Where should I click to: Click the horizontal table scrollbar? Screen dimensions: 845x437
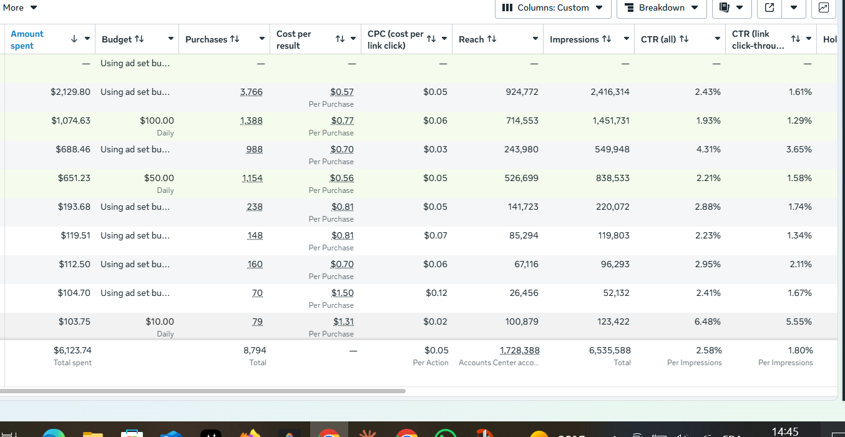pos(203,391)
